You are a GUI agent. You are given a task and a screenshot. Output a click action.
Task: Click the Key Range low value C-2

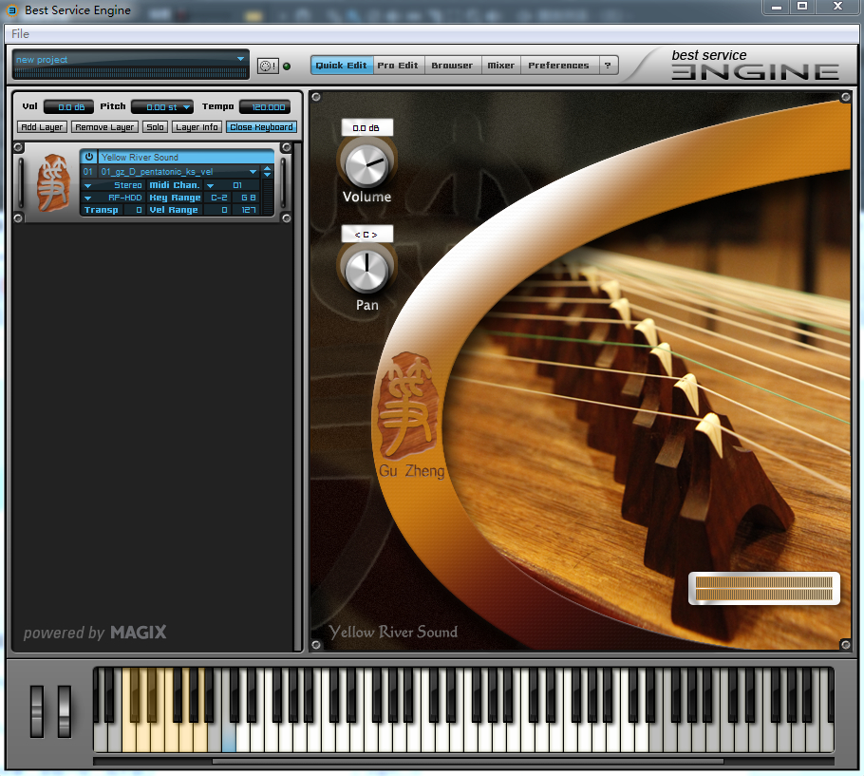(x=218, y=198)
